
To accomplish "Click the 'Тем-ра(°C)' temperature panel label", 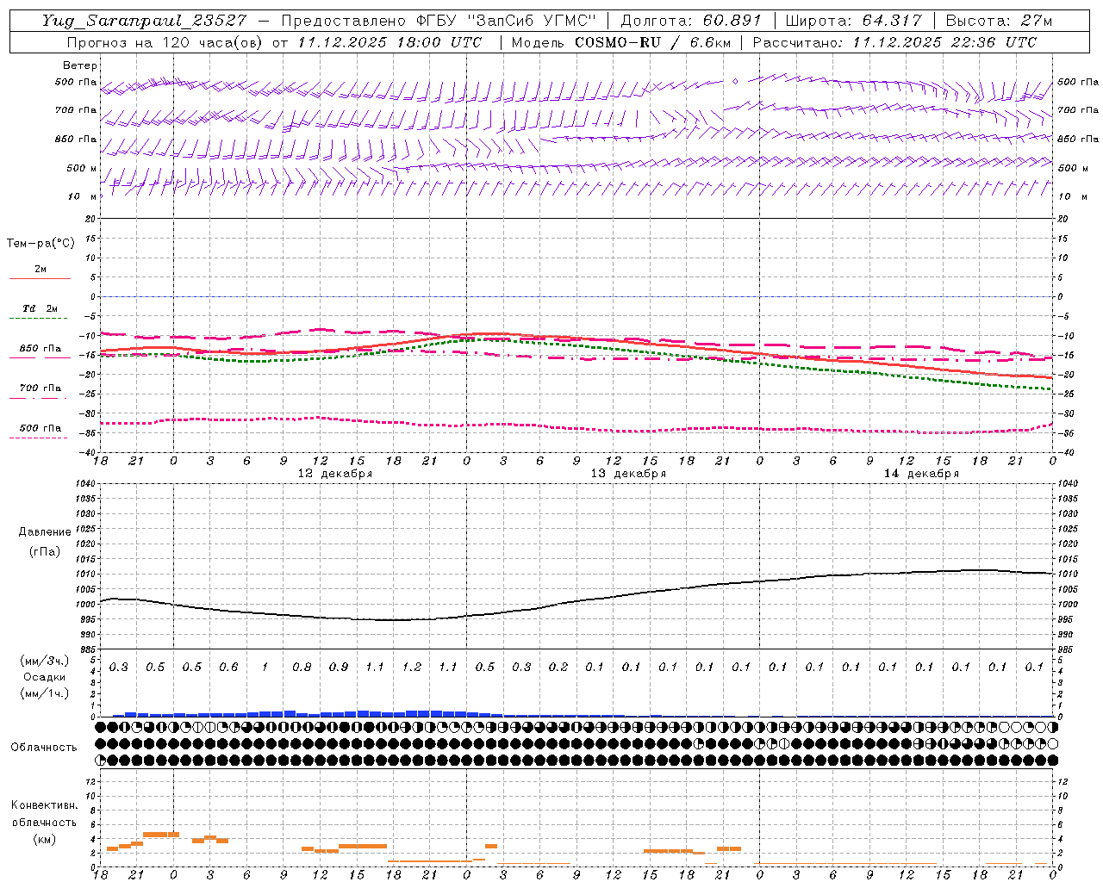I will pos(41,244).
